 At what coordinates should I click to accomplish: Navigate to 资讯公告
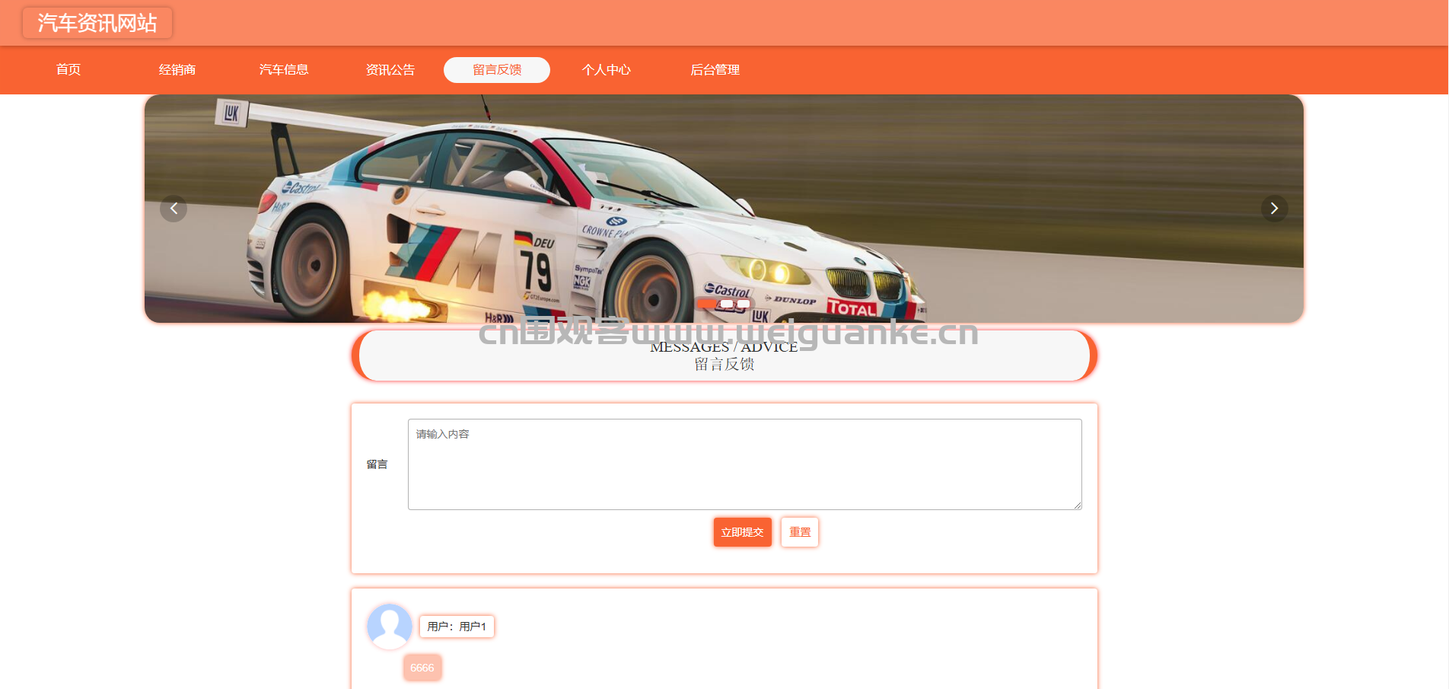[390, 70]
